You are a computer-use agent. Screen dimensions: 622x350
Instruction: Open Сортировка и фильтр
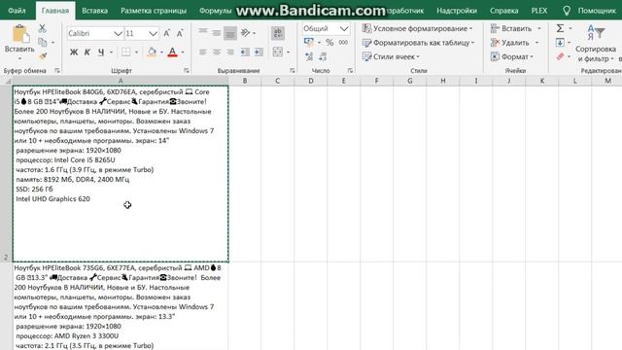pos(596,44)
